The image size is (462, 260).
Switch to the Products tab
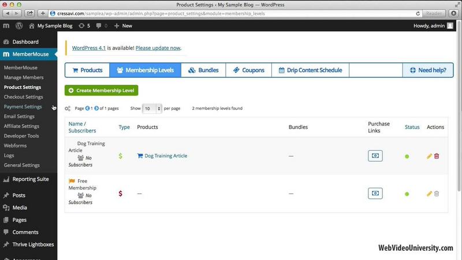87,70
